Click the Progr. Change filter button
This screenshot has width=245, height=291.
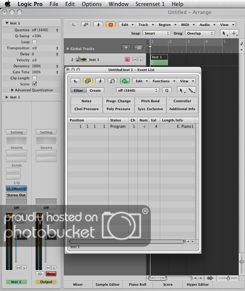(119, 101)
